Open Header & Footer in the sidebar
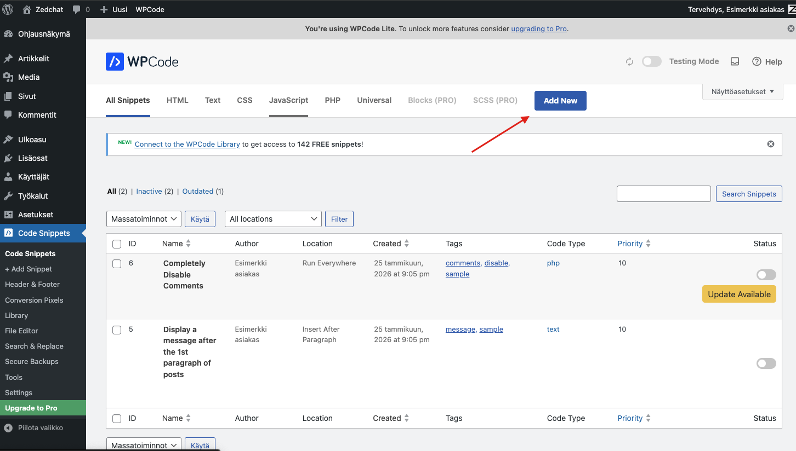 click(32, 284)
